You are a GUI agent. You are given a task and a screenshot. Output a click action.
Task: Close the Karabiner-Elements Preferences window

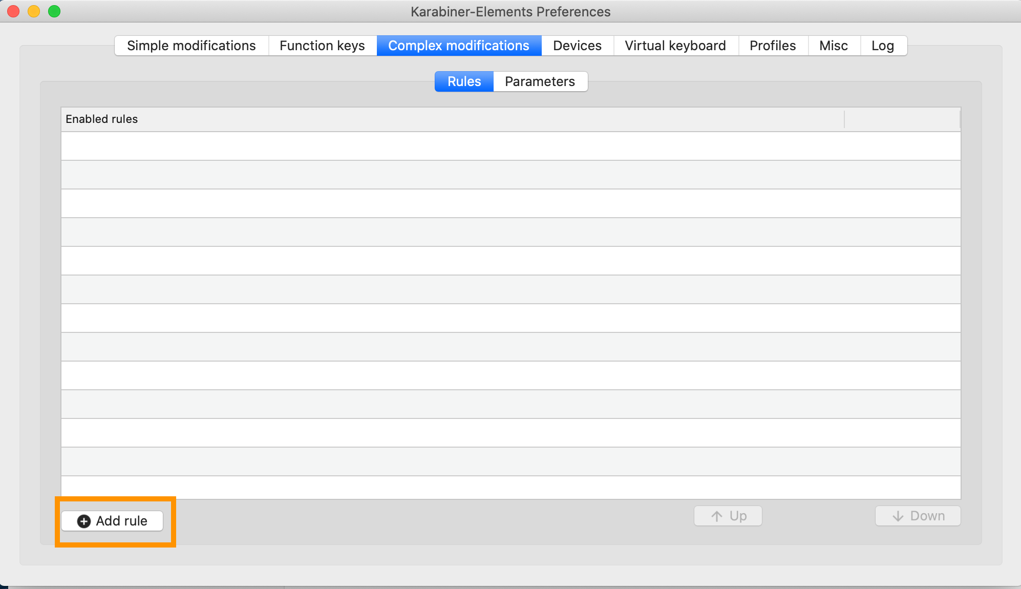pos(13,11)
